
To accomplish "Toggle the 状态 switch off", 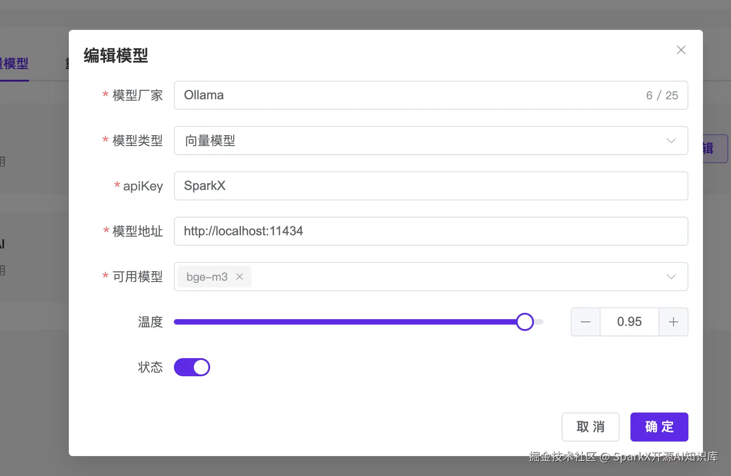I will (x=192, y=367).
